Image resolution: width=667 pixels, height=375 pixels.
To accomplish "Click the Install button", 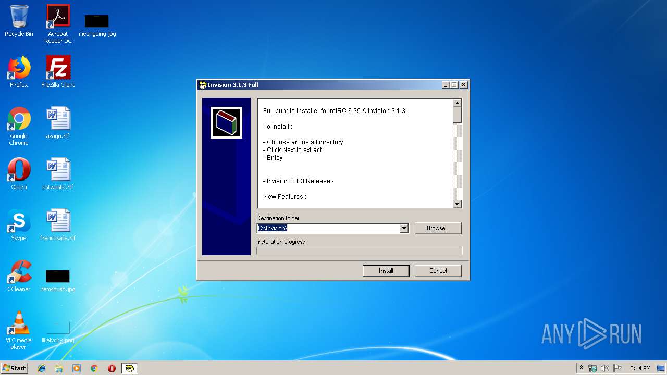I will 386,271.
